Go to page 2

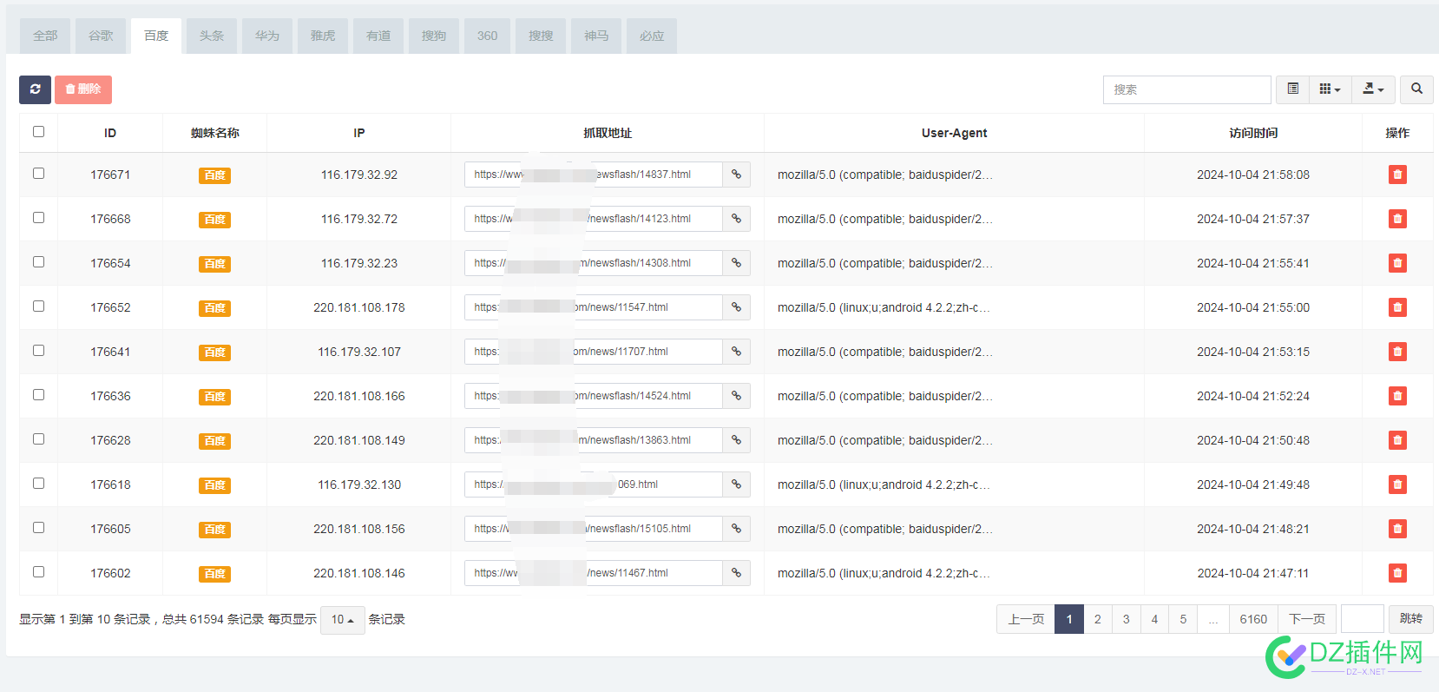1098,619
